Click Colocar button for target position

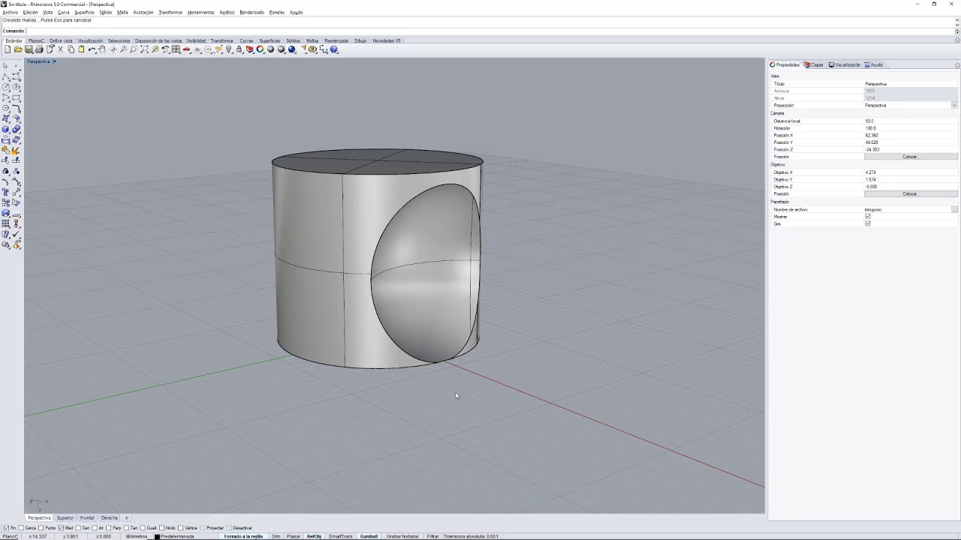pyautogui.click(x=911, y=194)
